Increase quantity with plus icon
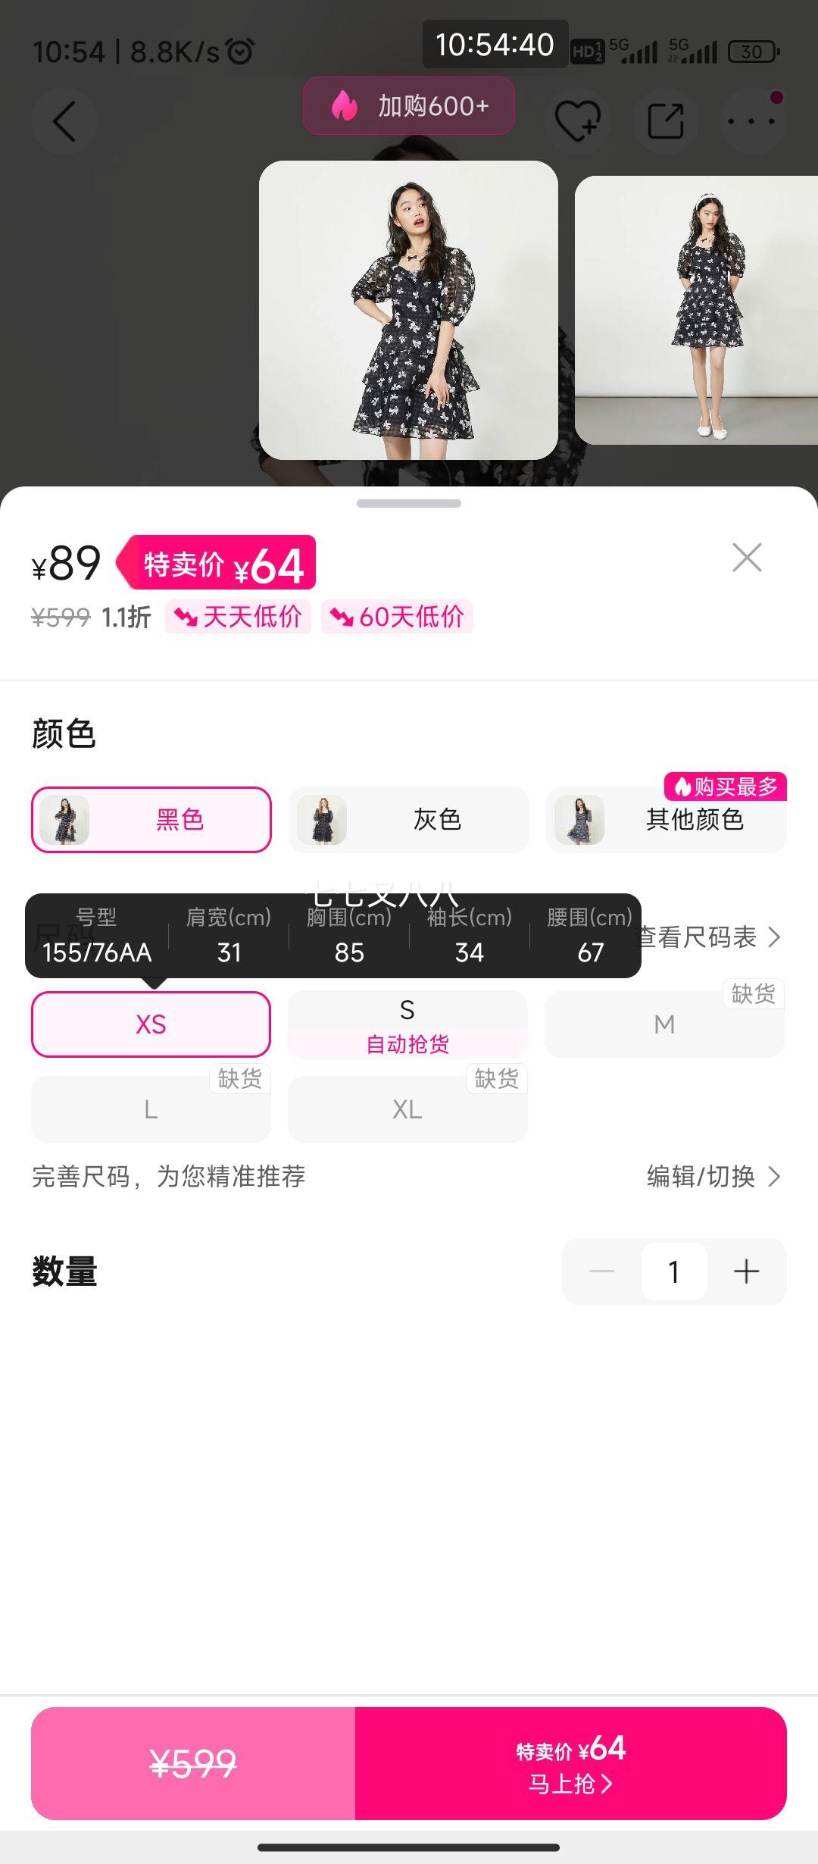The width and height of the screenshot is (818, 1864). click(746, 1271)
